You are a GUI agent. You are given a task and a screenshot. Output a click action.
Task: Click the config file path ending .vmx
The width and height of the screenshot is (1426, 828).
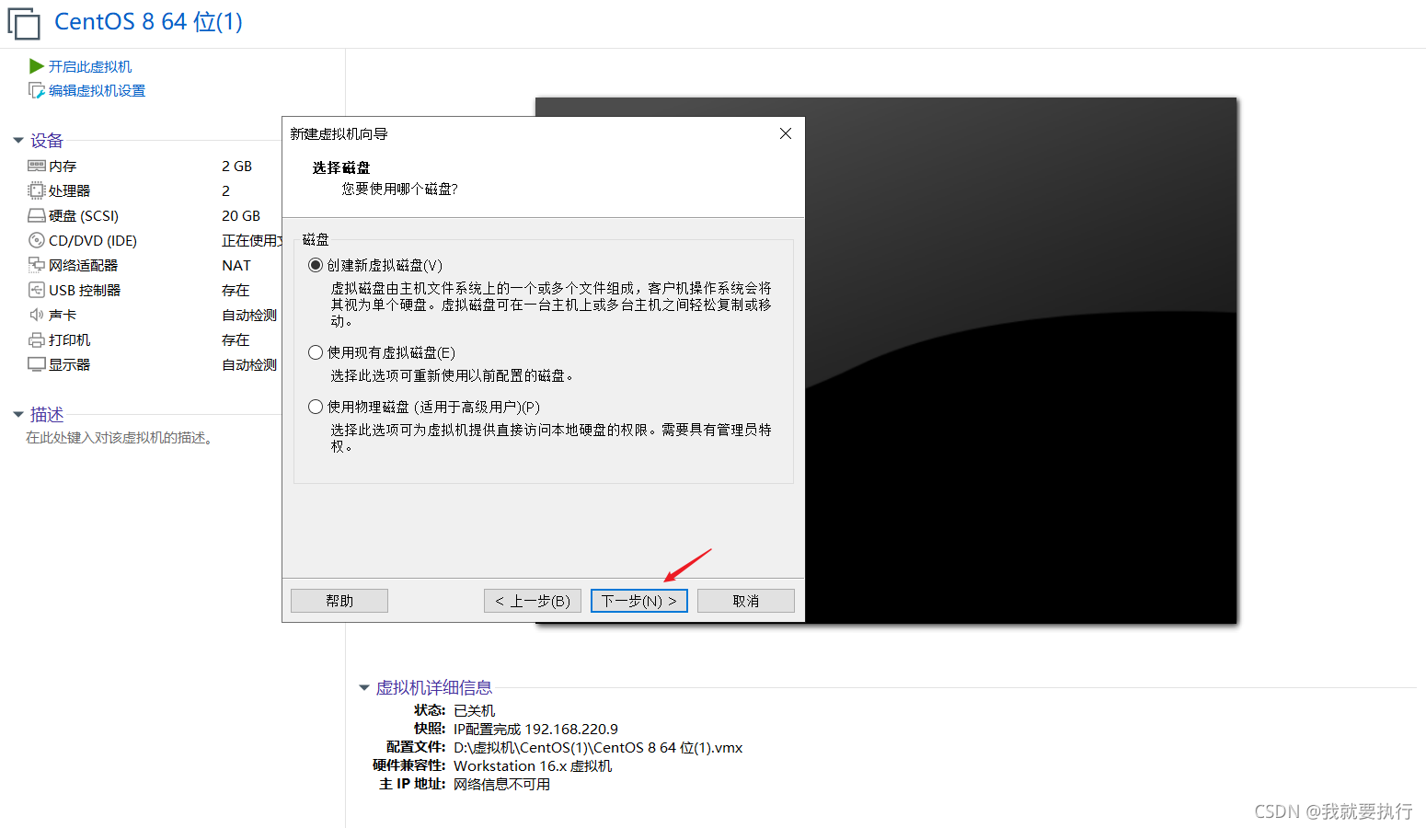(x=598, y=747)
